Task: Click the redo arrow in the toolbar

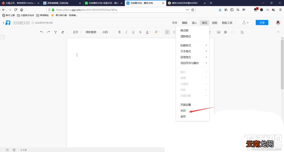Action: pos(48,32)
